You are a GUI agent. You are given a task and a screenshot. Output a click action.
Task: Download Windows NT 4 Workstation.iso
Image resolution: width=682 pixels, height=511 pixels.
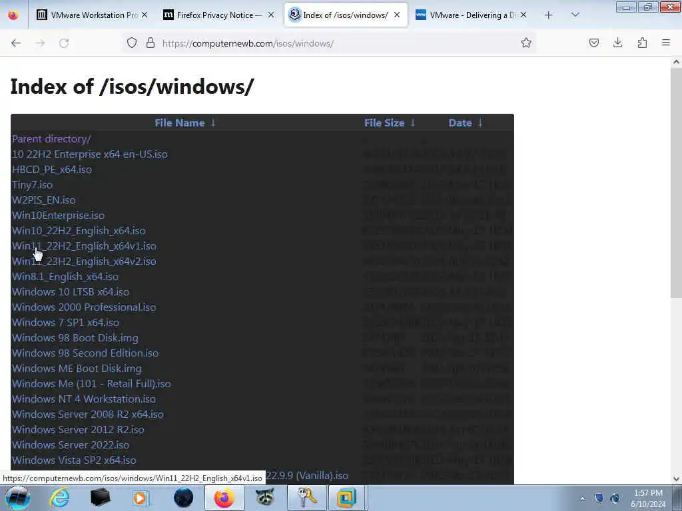[x=83, y=399]
